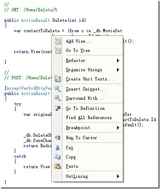This screenshot has height=189, width=160.
Task: Click the '_db.DeleteOb' code line
Action: tap(38, 135)
